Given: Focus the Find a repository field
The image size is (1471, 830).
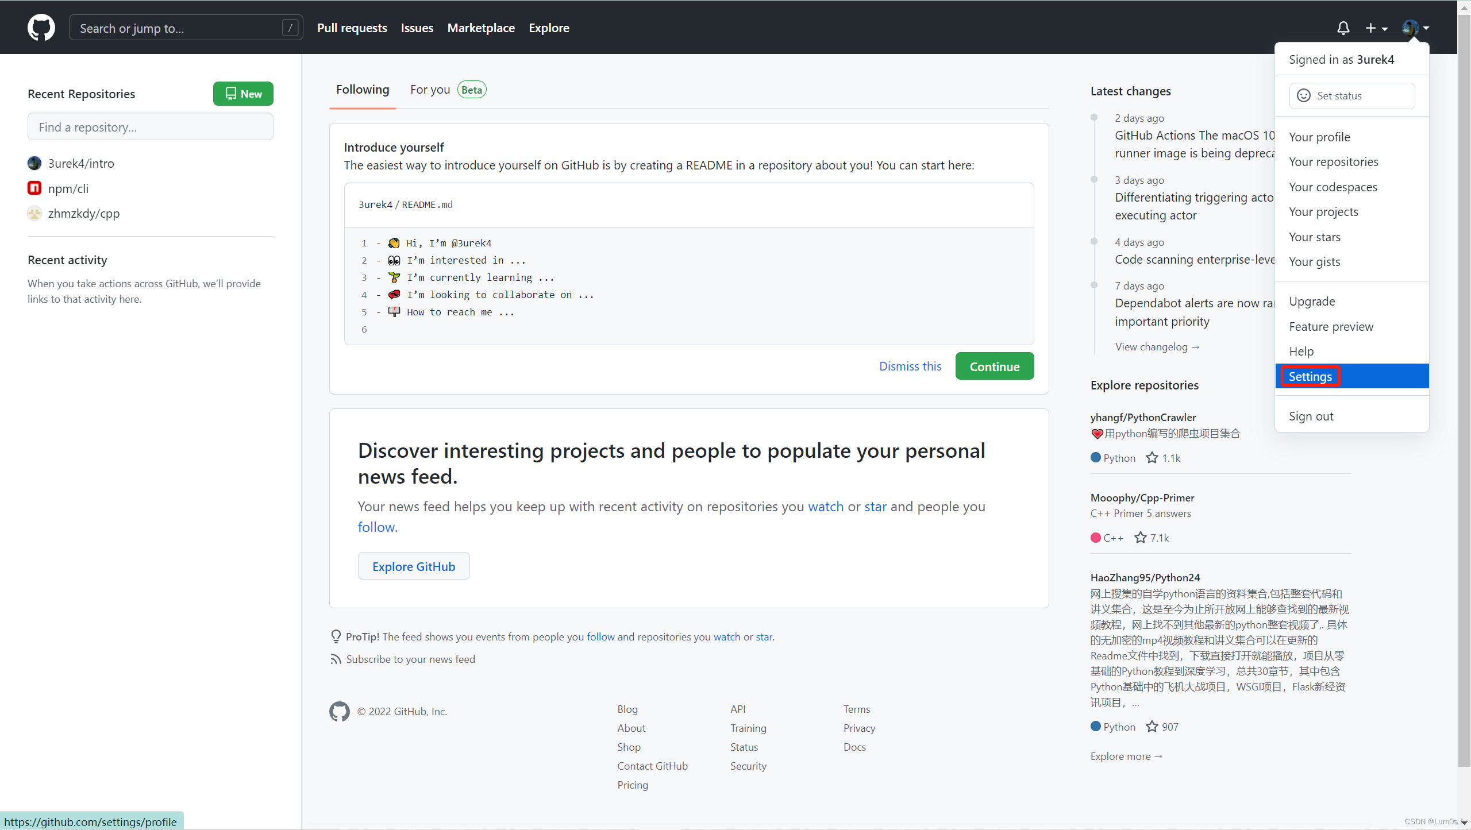Looking at the screenshot, I should point(151,127).
